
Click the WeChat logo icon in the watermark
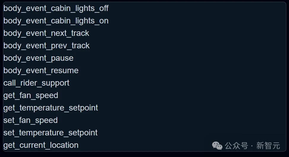(217, 145)
